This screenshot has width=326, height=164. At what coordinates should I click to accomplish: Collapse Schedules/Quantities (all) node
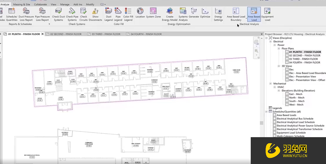coord(266,111)
